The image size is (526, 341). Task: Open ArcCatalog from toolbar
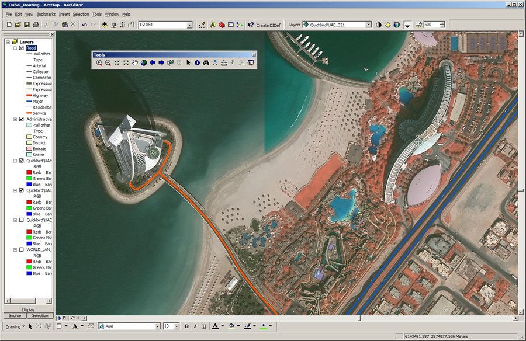[x=213, y=25]
